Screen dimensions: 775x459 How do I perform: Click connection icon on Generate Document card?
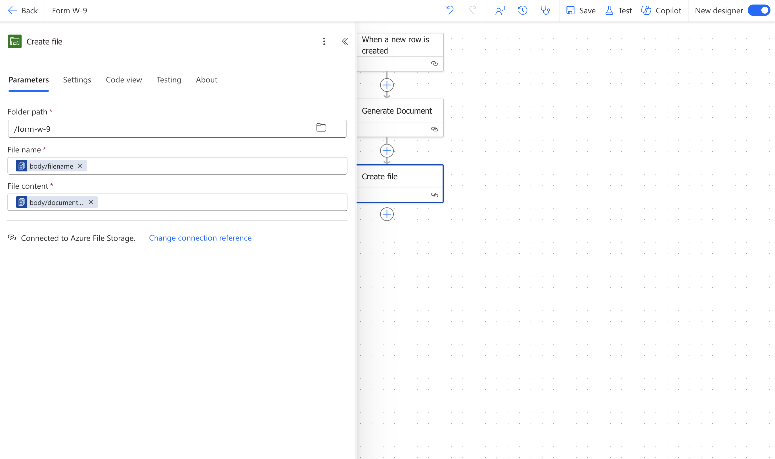pos(434,129)
